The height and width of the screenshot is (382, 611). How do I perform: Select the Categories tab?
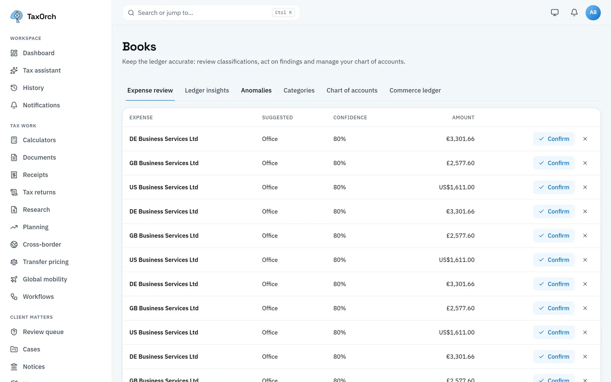click(x=299, y=91)
